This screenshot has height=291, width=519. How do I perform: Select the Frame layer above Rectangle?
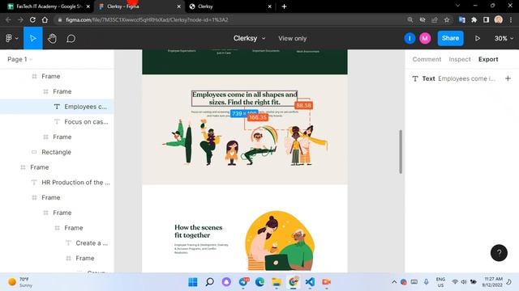57,137
